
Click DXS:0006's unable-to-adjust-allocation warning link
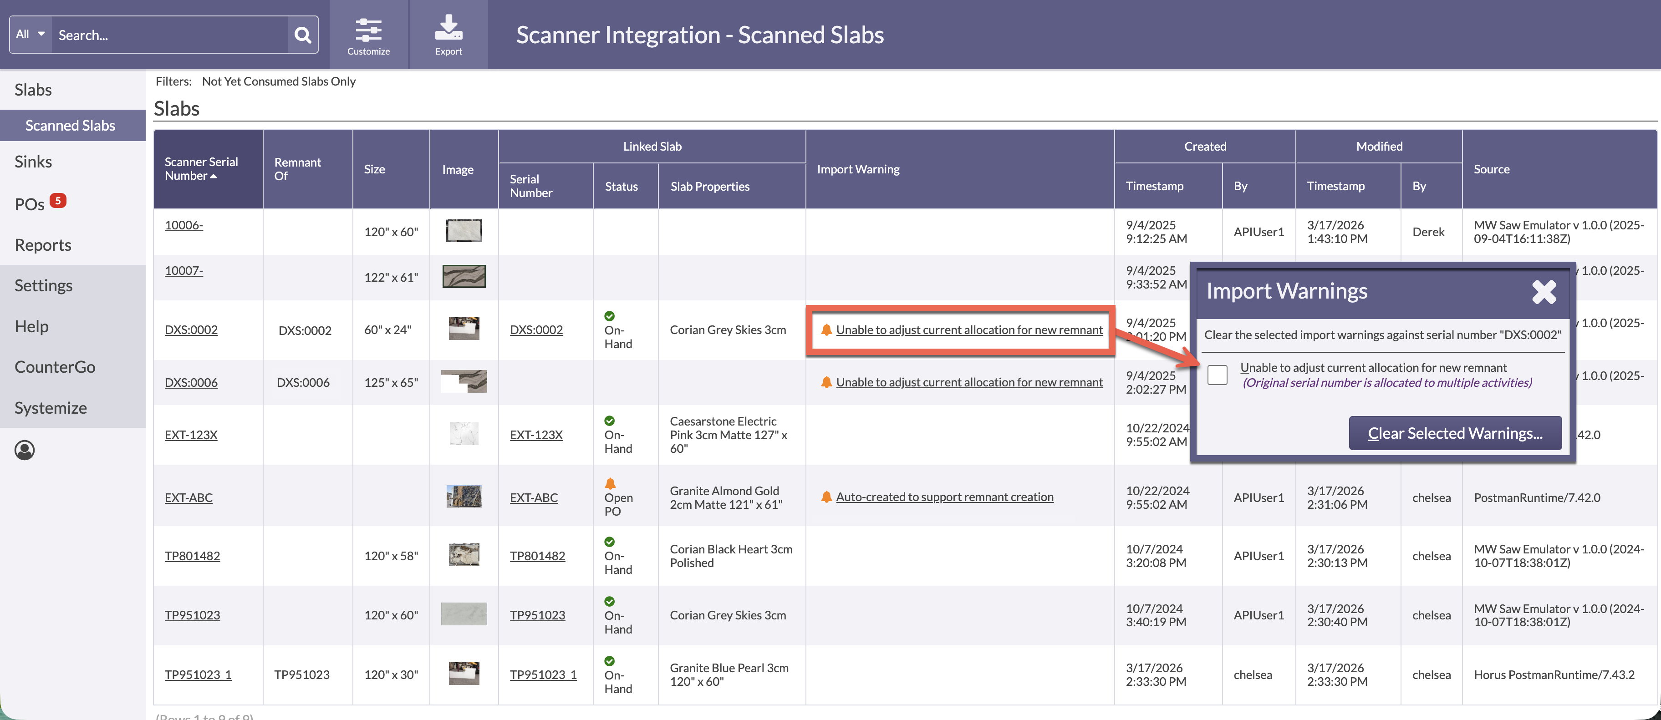point(969,381)
